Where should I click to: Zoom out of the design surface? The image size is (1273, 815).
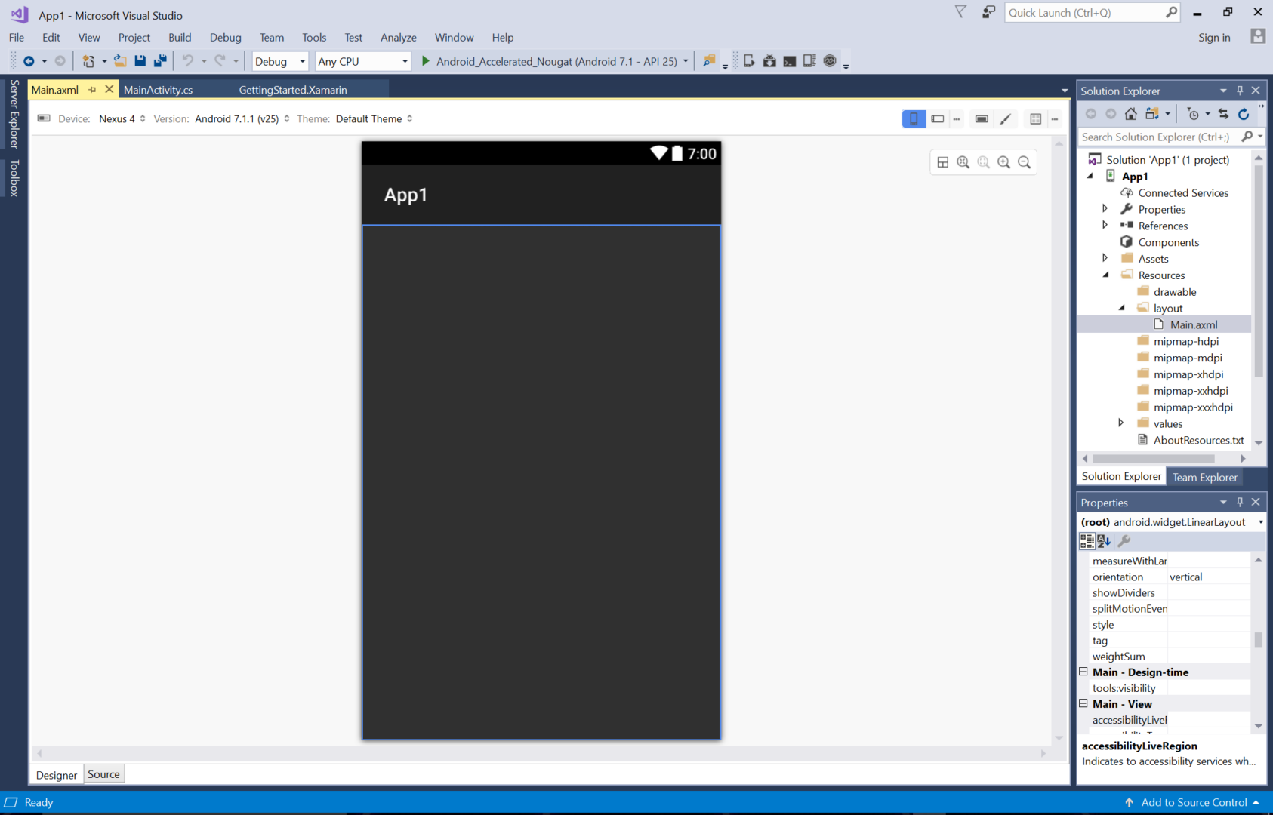[x=1025, y=161]
